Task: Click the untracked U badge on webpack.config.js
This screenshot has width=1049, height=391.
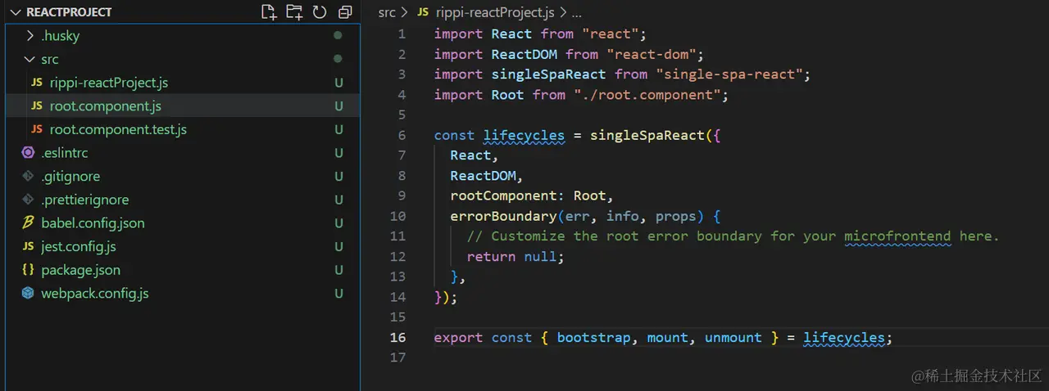Action: click(x=338, y=293)
